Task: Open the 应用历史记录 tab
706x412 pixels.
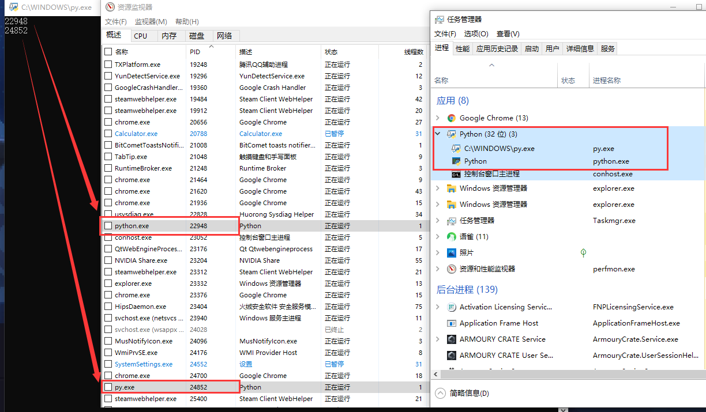Action: 497,49
